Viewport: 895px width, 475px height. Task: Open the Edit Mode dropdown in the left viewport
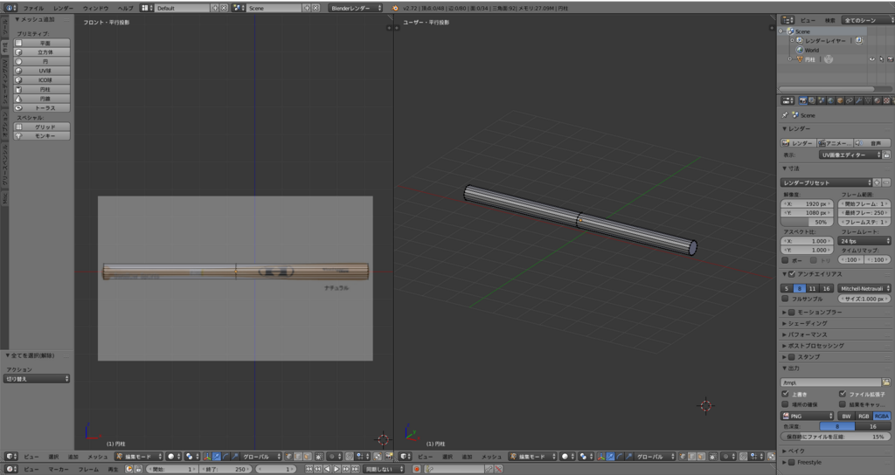point(139,457)
